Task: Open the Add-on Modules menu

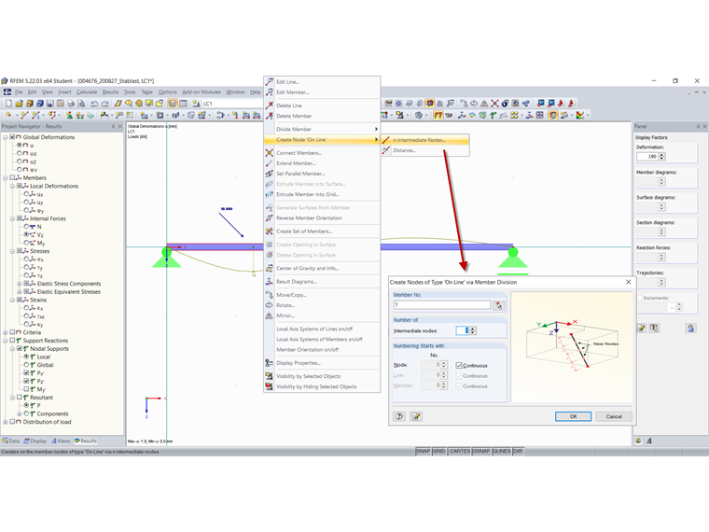Action: tap(202, 92)
